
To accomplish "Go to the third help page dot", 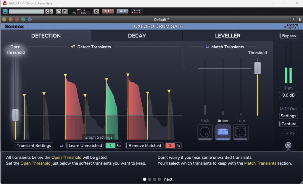I will click(x=154, y=179).
